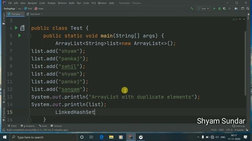
Task: Open the Analyze menu
Action: pos(52,3)
